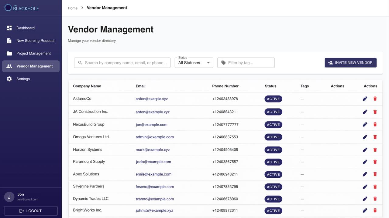The height and width of the screenshot is (218, 389).
Task: Edit Paramount Supply vendor
Action: [365, 162]
